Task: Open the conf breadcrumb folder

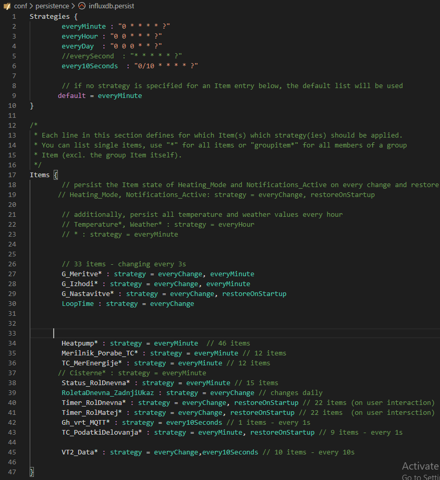Action: tap(21, 6)
